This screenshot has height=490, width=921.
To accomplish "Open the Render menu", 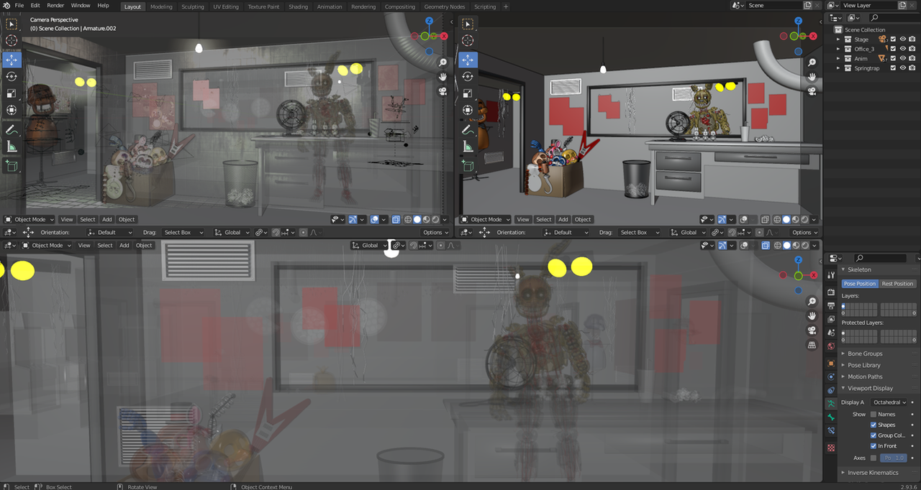I will [x=55, y=6].
